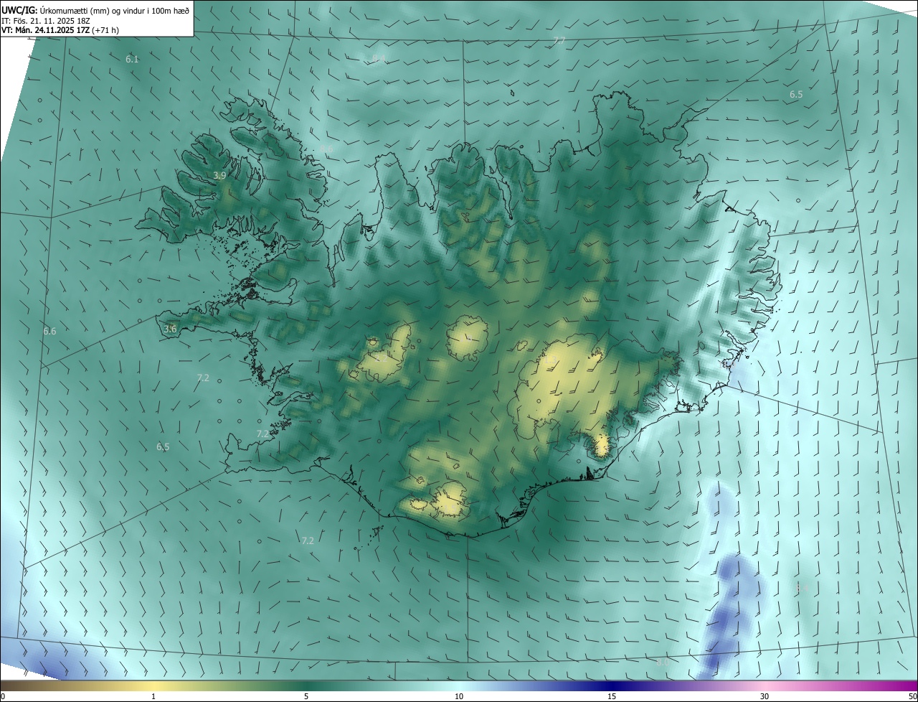The width and height of the screenshot is (918, 702).
Task: Click the color scale tick label 15
Action: point(612,696)
